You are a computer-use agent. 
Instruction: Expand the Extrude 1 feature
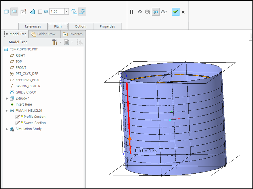click(x=7, y=98)
